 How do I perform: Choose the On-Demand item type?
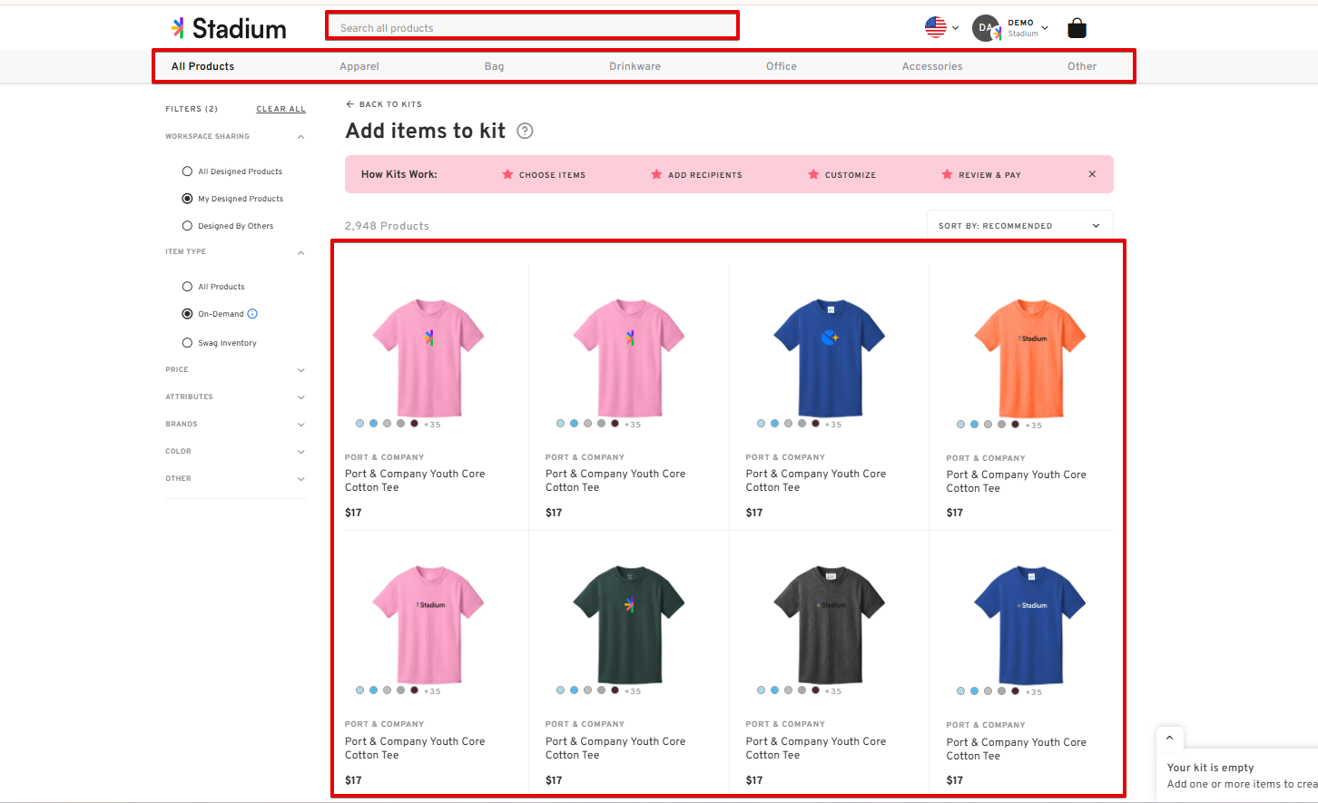coord(187,314)
